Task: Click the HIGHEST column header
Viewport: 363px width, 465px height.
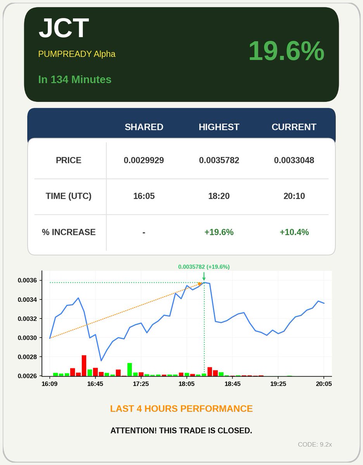Action: point(219,127)
